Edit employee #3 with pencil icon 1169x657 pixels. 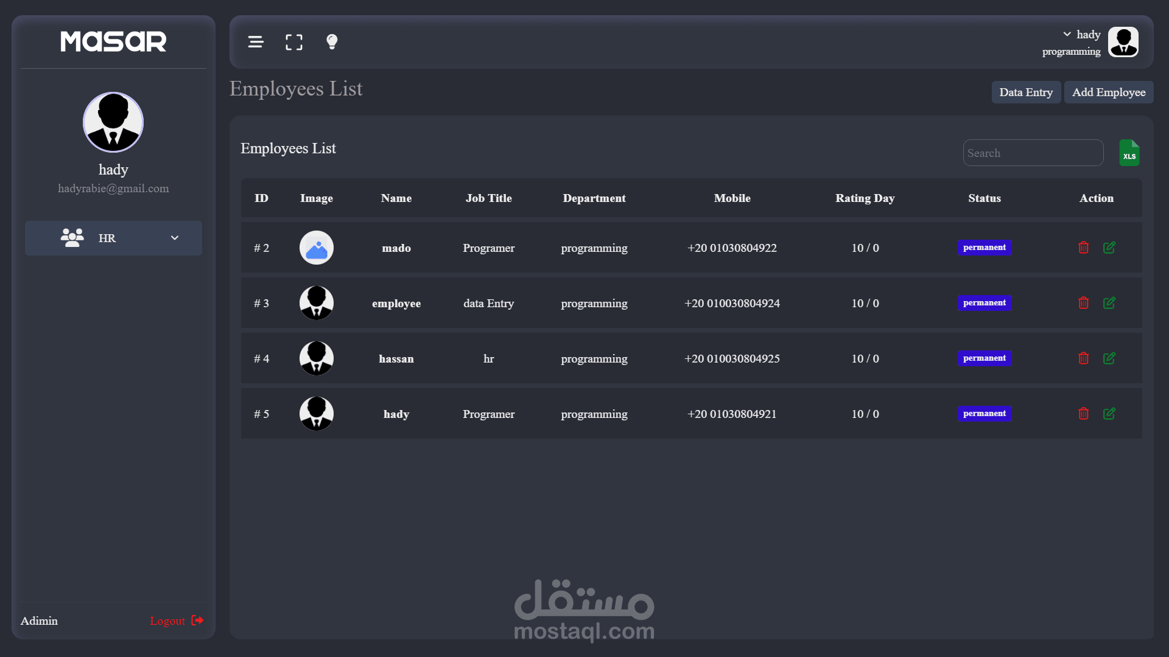[1109, 303]
